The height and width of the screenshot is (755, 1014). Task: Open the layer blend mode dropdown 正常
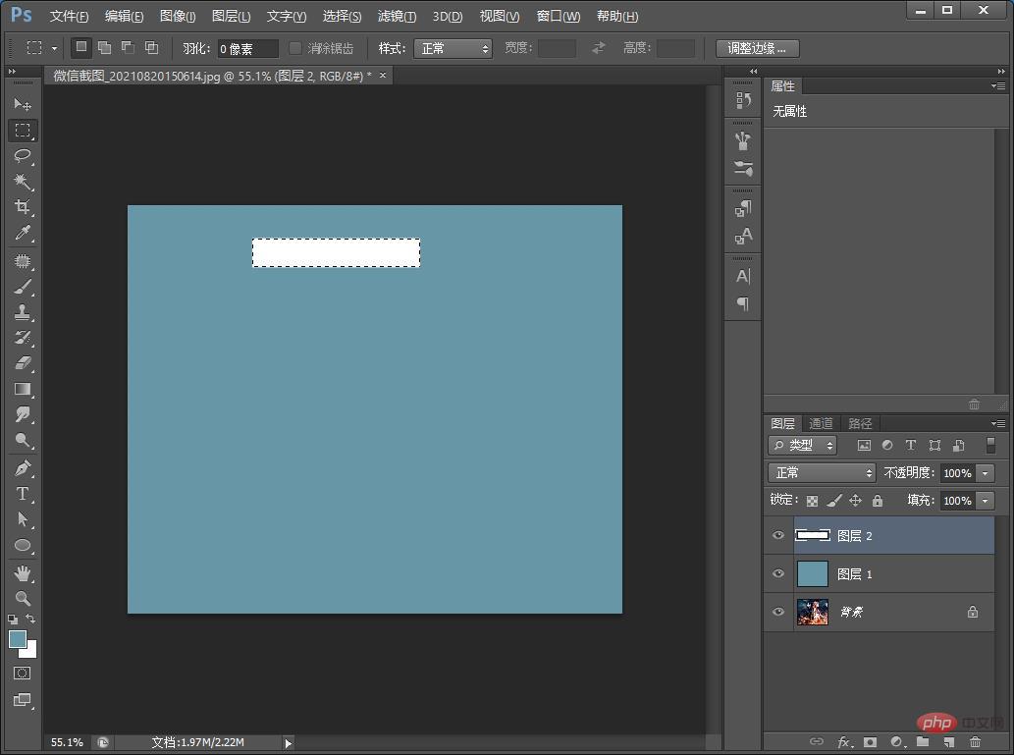pos(822,472)
